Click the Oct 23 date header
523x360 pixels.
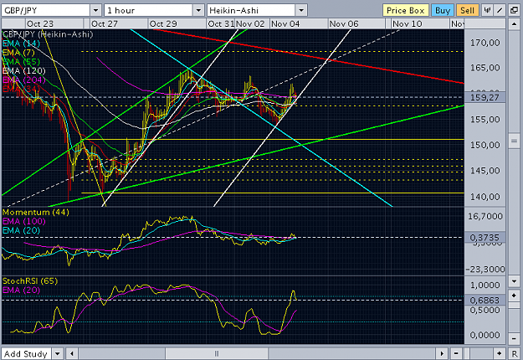[x=40, y=24]
